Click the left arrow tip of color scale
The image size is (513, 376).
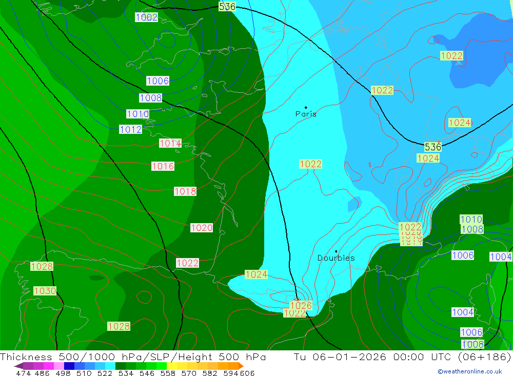[x=18, y=366]
